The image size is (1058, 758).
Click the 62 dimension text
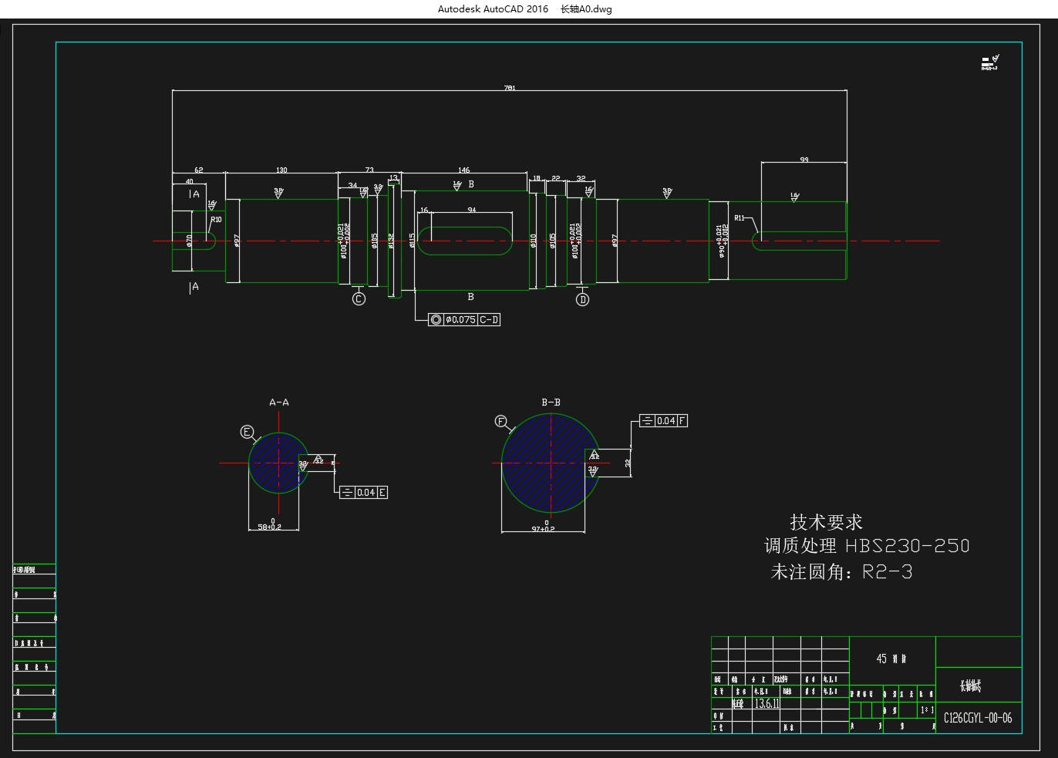(x=199, y=170)
